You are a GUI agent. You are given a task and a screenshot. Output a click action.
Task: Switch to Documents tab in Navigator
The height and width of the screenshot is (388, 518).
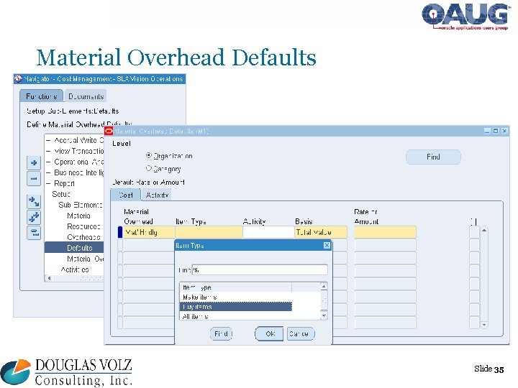pos(86,96)
